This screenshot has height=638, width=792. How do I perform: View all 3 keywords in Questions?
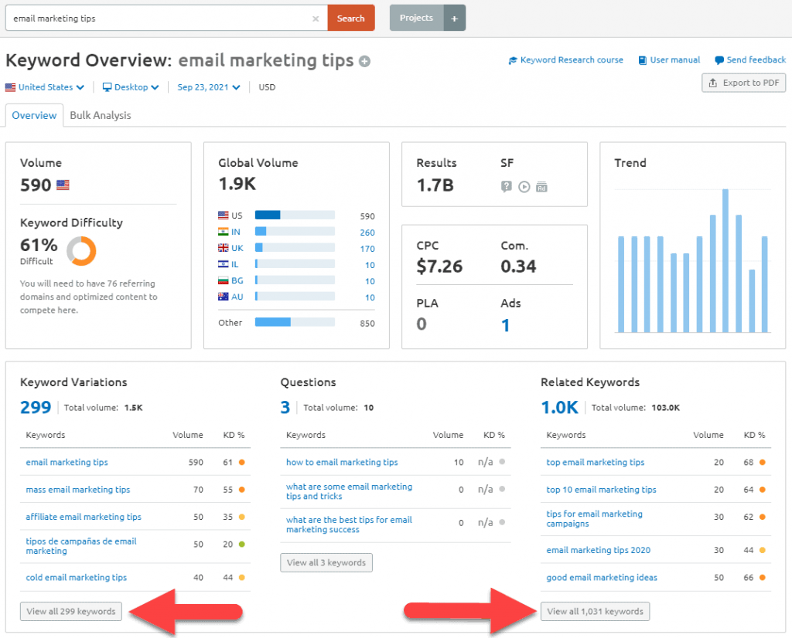[x=326, y=563]
